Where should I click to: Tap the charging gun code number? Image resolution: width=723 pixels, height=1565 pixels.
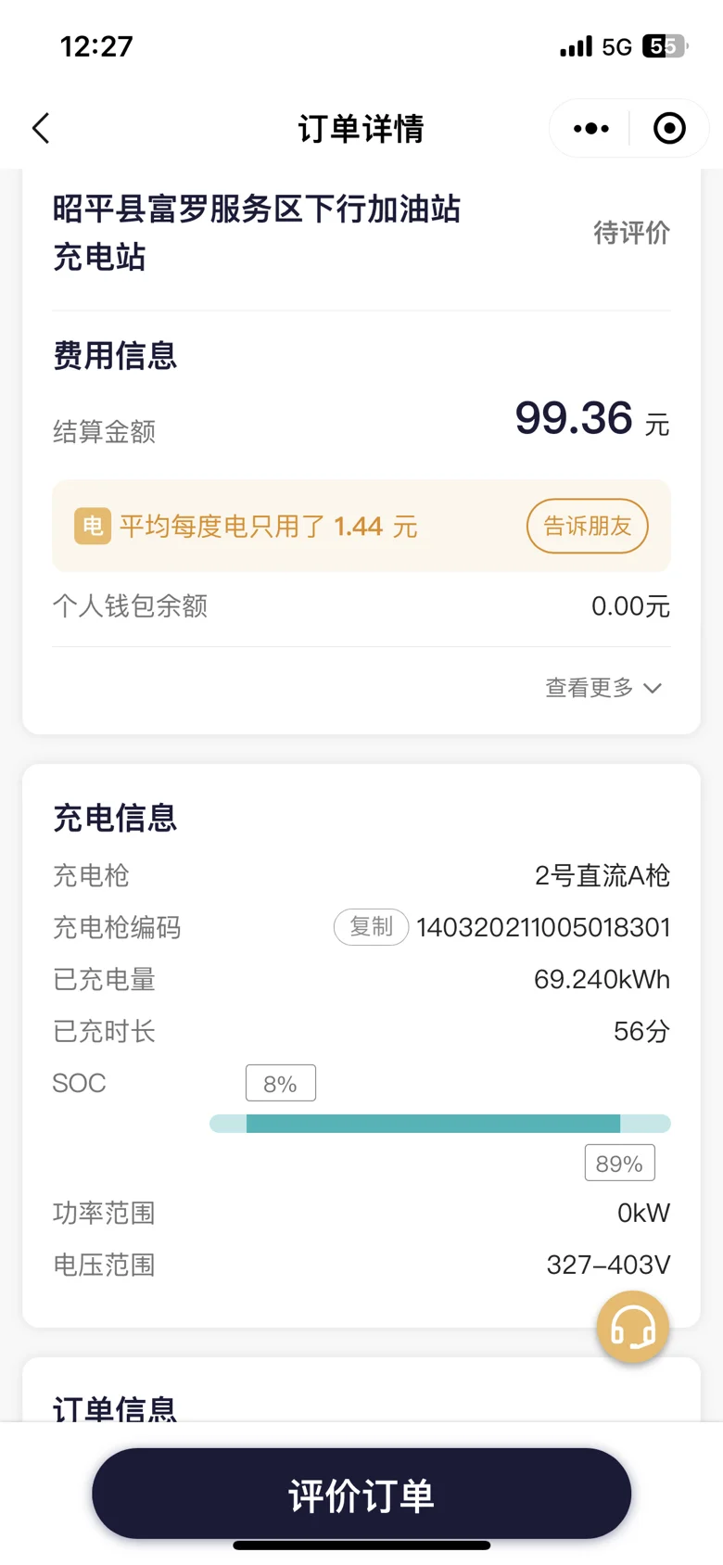pos(543,927)
